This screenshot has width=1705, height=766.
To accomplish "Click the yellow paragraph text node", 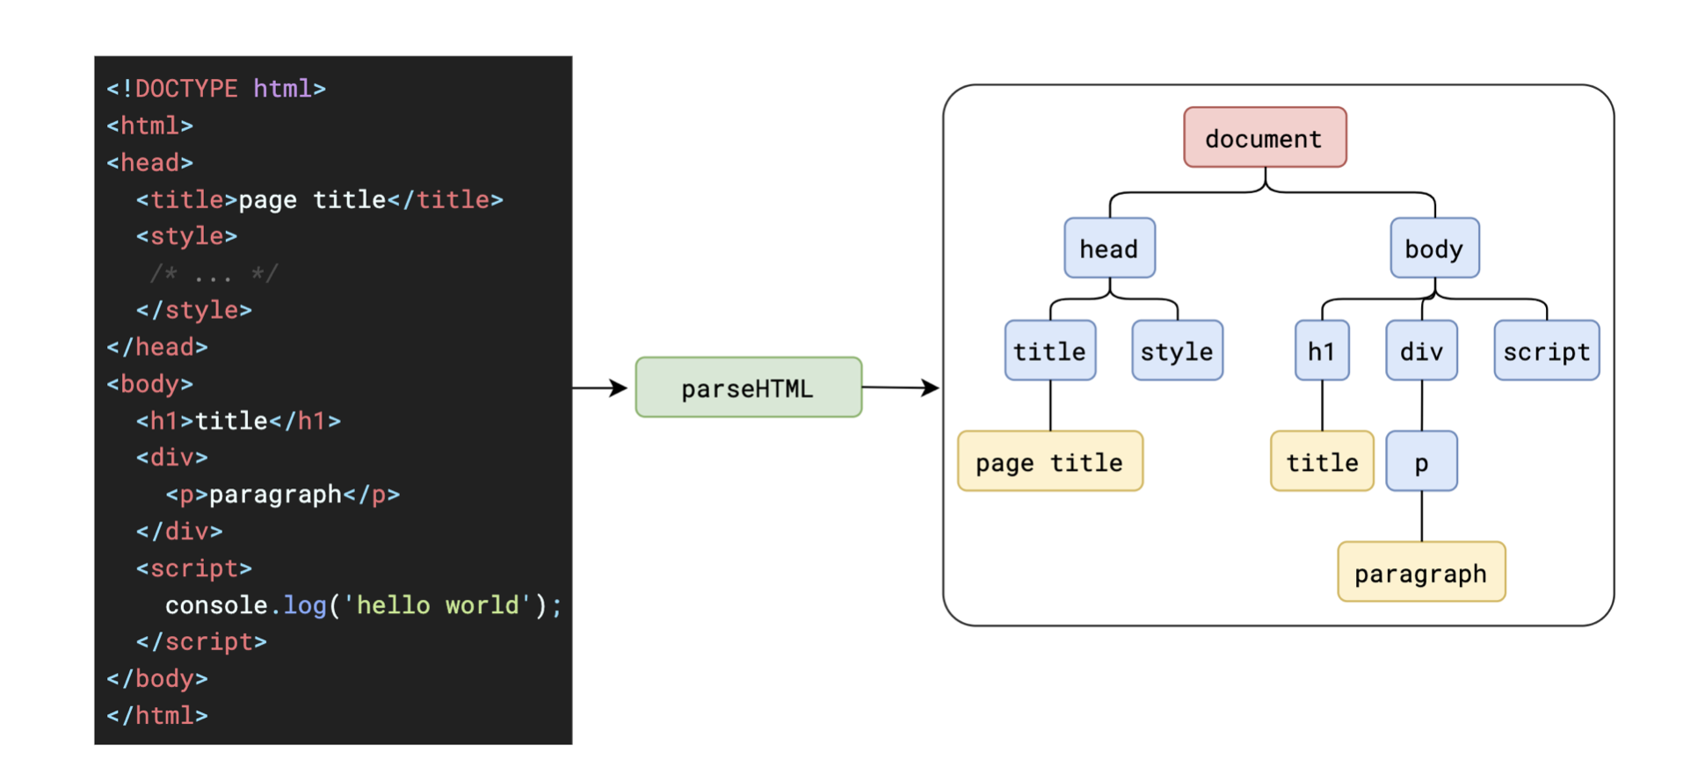I will coord(1420,572).
